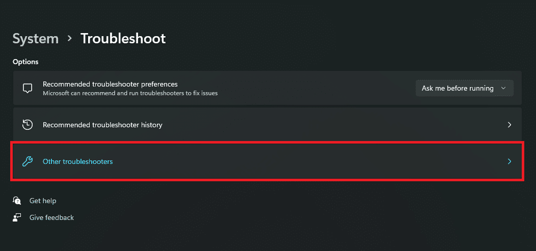Click the down chevron in preferences dropdown
The image size is (536, 251).
point(503,88)
